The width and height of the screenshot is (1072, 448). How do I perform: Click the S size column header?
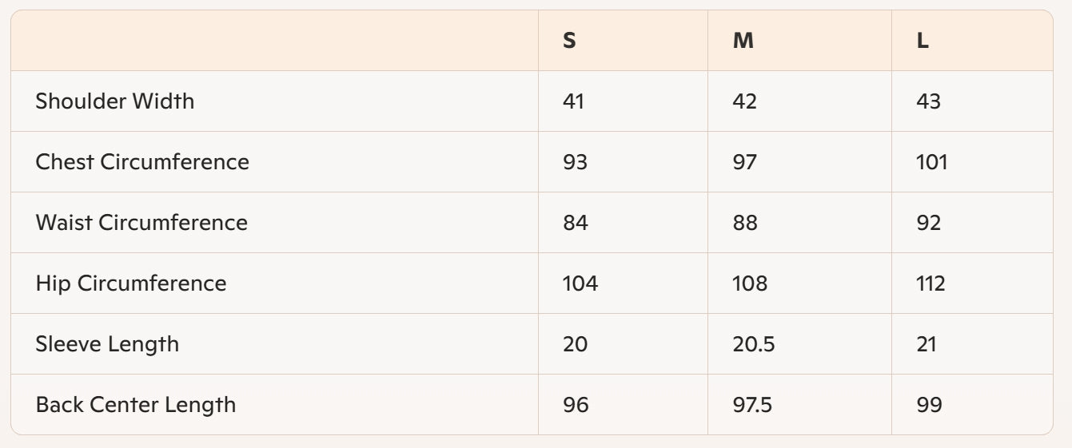click(x=569, y=41)
